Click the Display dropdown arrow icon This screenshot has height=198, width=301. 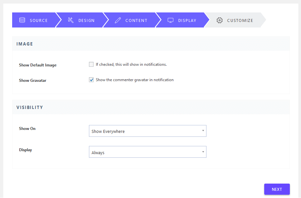click(203, 152)
